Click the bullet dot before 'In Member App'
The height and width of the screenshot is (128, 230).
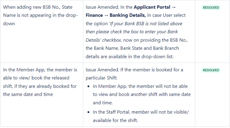tap(88, 87)
